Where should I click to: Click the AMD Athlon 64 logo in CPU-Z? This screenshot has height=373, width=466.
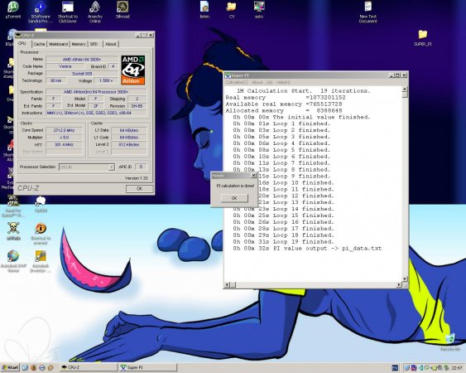pyautogui.click(x=133, y=70)
